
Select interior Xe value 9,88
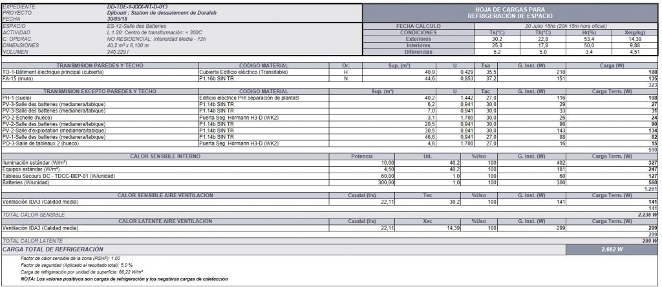pos(635,45)
